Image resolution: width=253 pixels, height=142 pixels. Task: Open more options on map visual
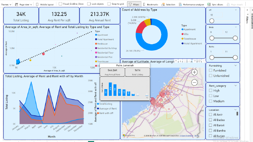pyautogui.click(x=204, y=61)
